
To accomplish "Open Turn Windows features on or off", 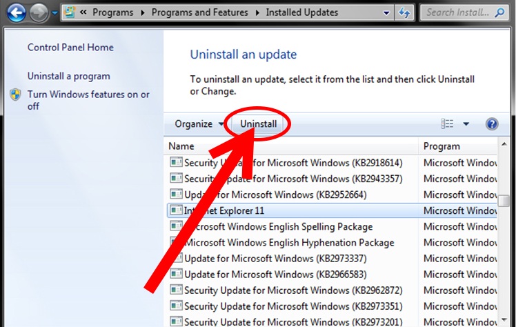I will 88,100.
